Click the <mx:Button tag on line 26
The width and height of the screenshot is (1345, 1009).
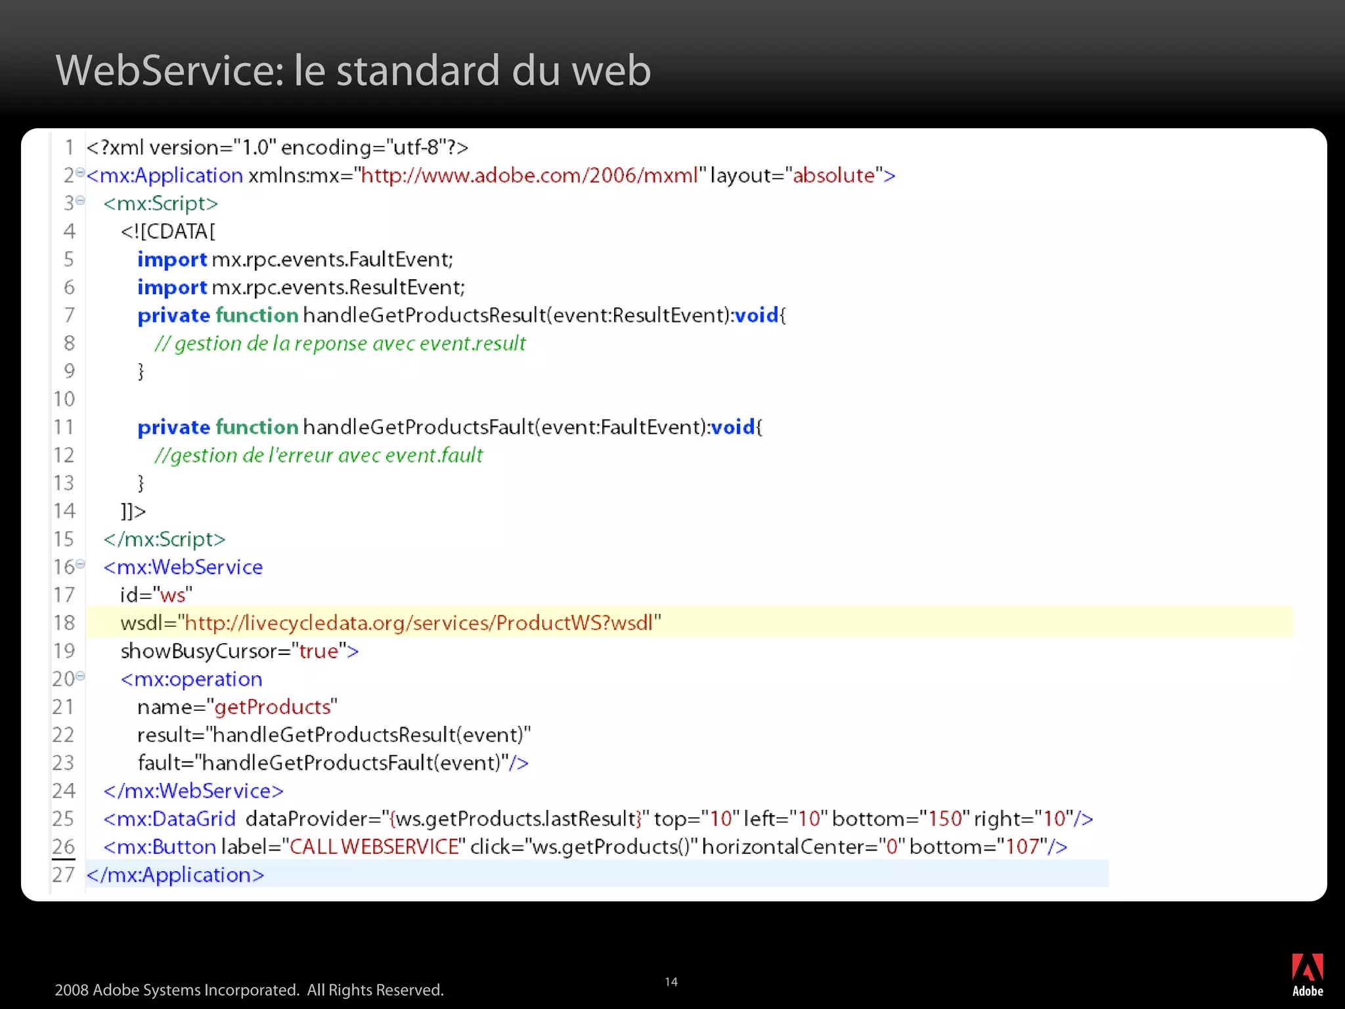pos(160,847)
